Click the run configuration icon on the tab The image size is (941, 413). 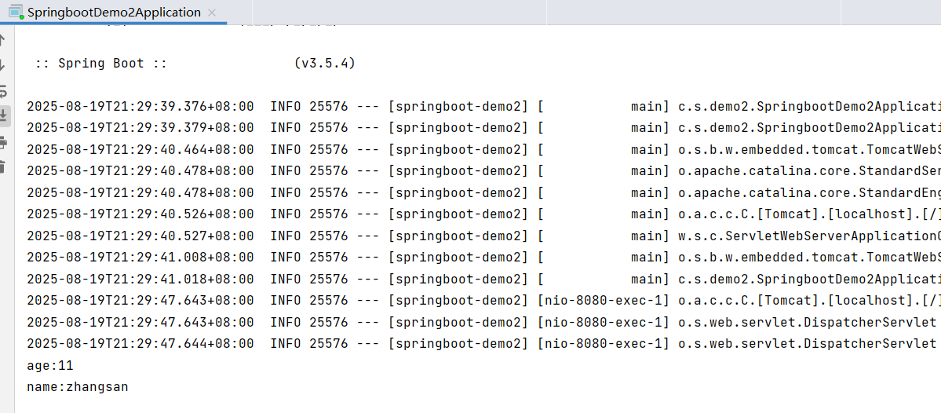(16, 12)
